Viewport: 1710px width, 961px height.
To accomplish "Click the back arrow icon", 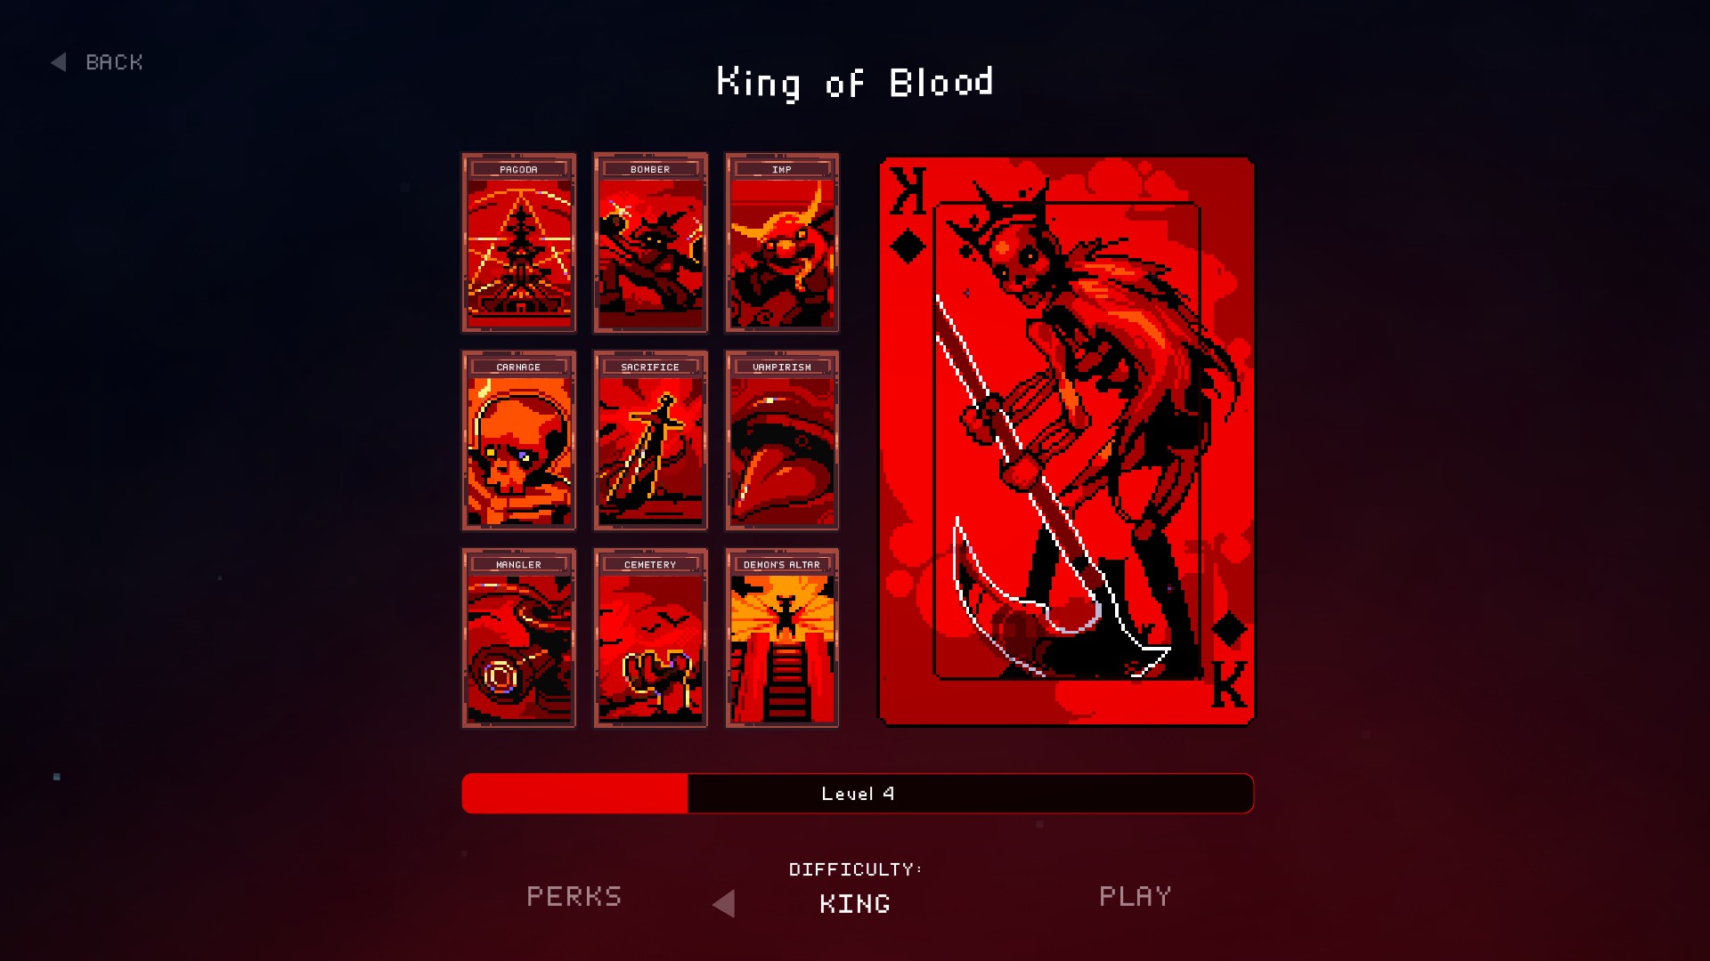I will pos(59,62).
